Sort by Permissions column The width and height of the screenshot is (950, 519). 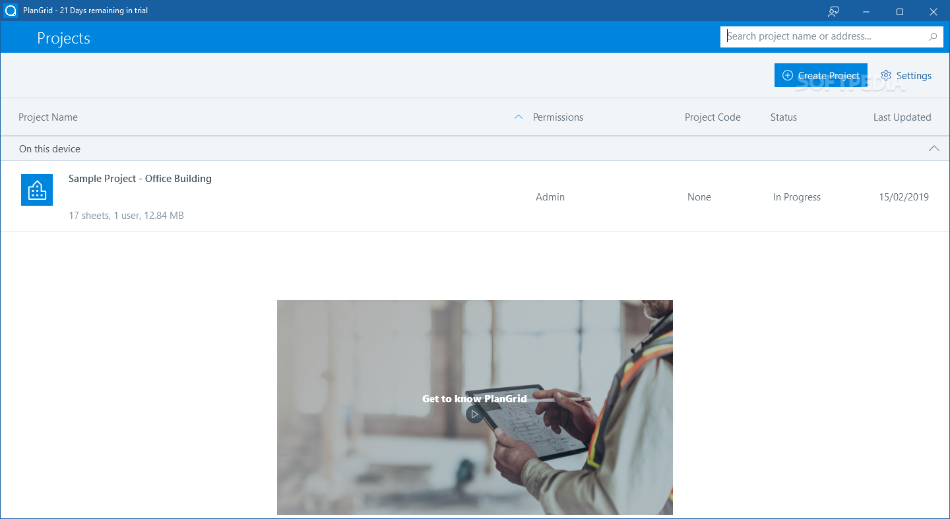[x=558, y=117]
